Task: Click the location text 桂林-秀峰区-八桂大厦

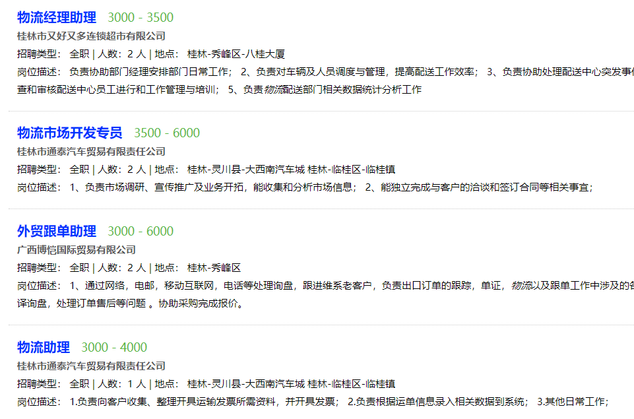Action: point(236,54)
